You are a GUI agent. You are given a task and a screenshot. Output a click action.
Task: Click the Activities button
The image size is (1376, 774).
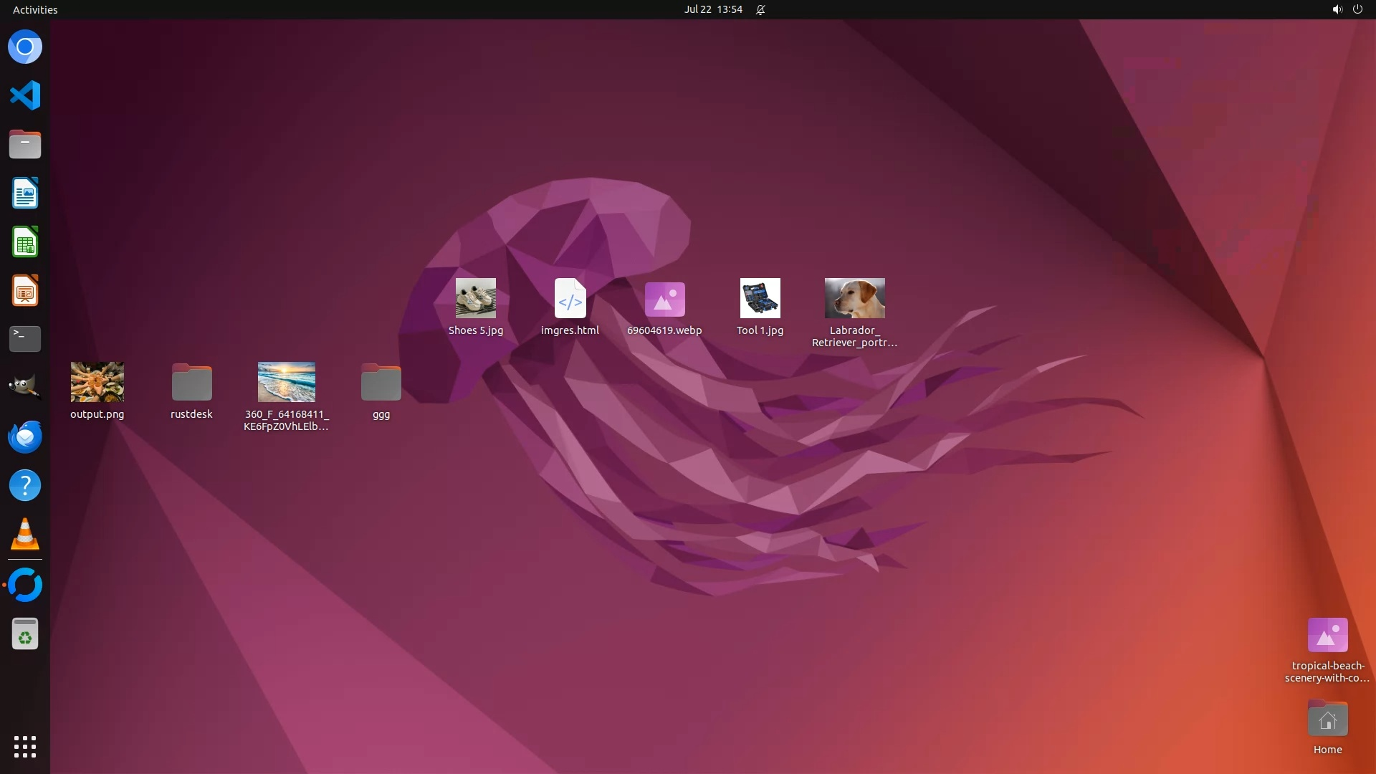[x=35, y=9]
